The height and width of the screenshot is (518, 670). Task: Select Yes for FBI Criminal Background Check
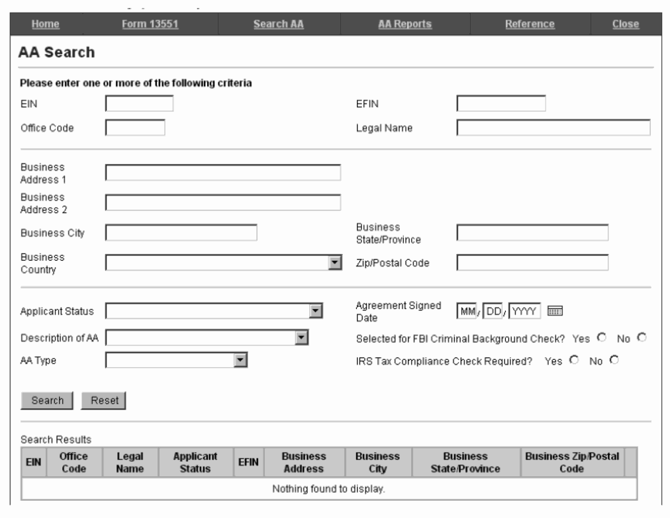(x=602, y=338)
